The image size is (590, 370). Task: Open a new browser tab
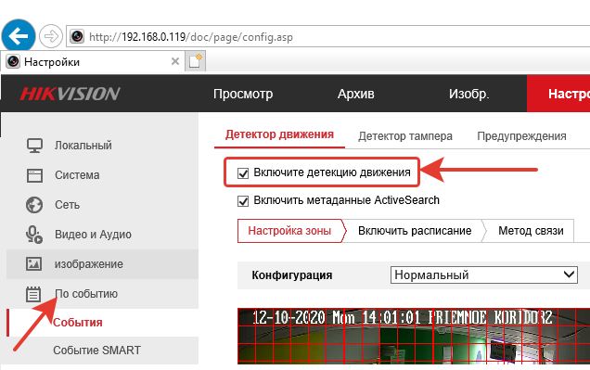[196, 61]
